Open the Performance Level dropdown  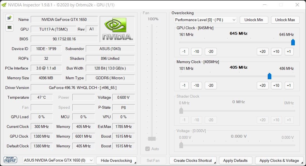[205, 20]
